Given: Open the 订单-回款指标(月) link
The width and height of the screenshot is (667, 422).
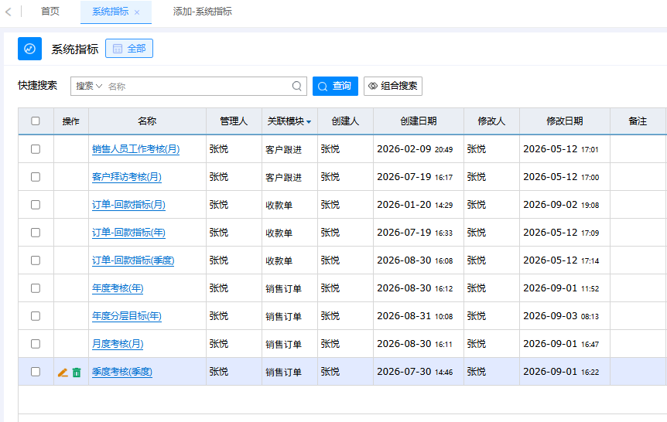Looking at the screenshot, I should click(128, 205).
